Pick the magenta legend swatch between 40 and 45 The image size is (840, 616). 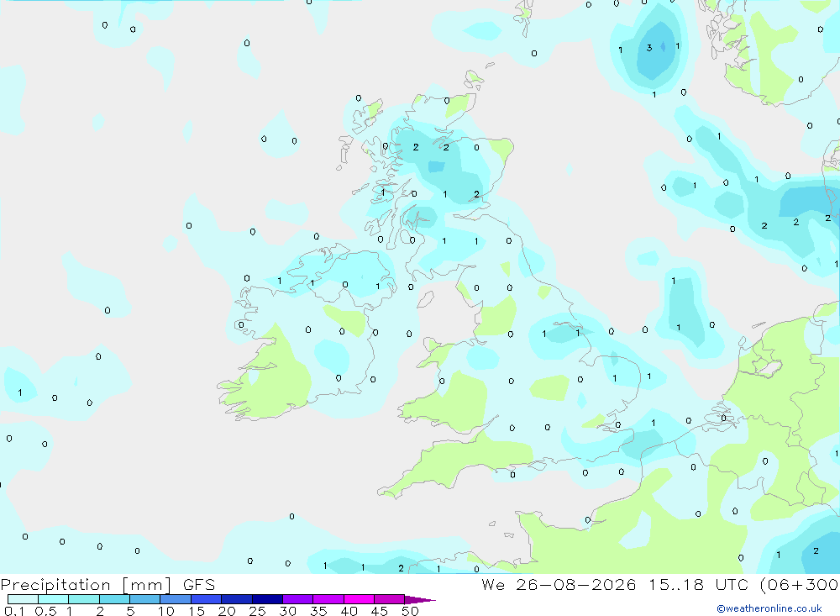point(359,599)
